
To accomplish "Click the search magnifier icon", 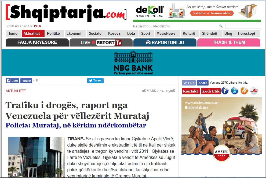I will (x=221, y=26).
